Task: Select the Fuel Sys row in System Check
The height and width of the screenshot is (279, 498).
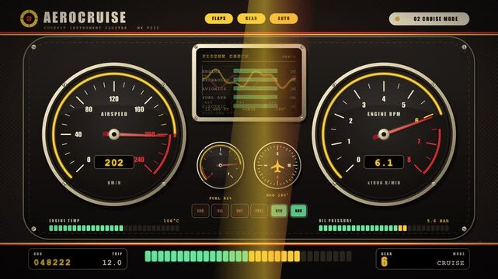Action: pos(249,98)
